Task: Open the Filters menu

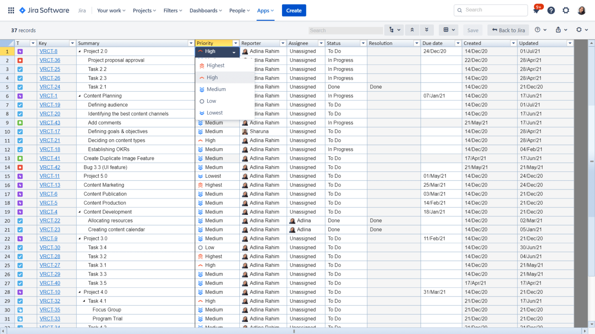Action: (x=172, y=10)
